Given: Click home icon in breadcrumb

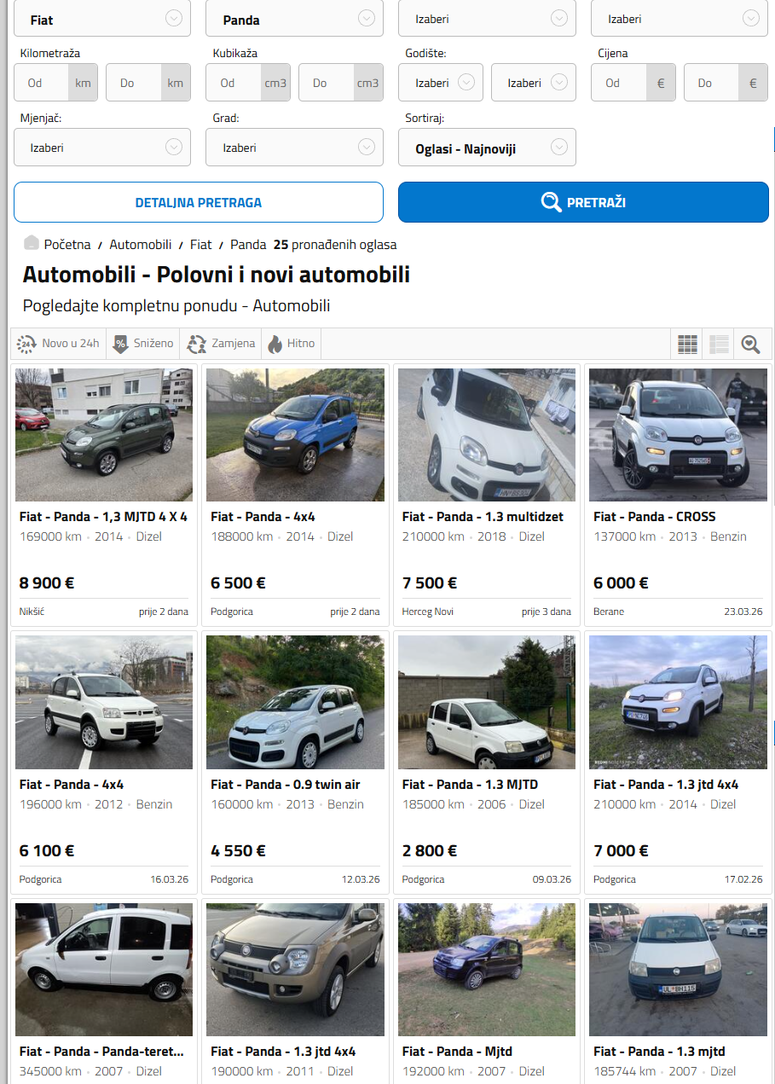Looking at the screenshot, I should (x=32, y=243).
